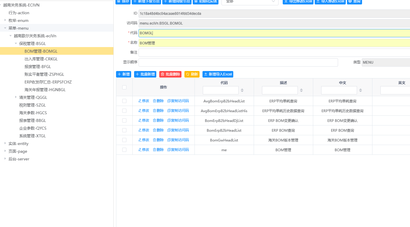Click sort arrows in the 中文 column header
Viewport: 410px width, 227px height.
pos(361,90)
